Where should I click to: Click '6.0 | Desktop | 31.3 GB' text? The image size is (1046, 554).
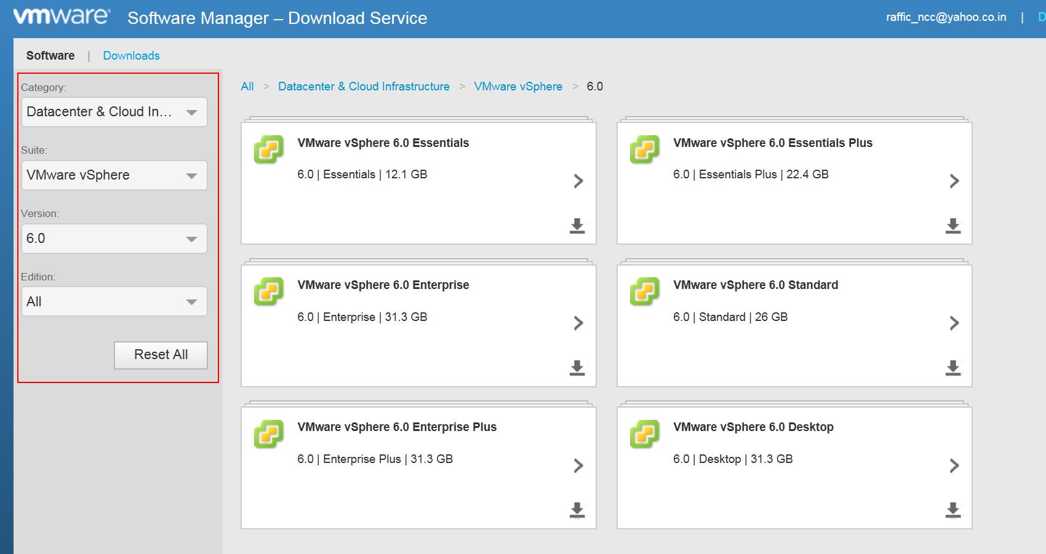tap(733, 459)
